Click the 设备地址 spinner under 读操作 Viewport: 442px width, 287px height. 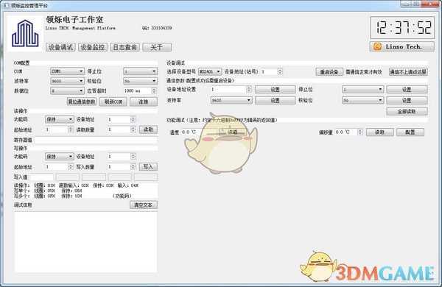point(122,119)
